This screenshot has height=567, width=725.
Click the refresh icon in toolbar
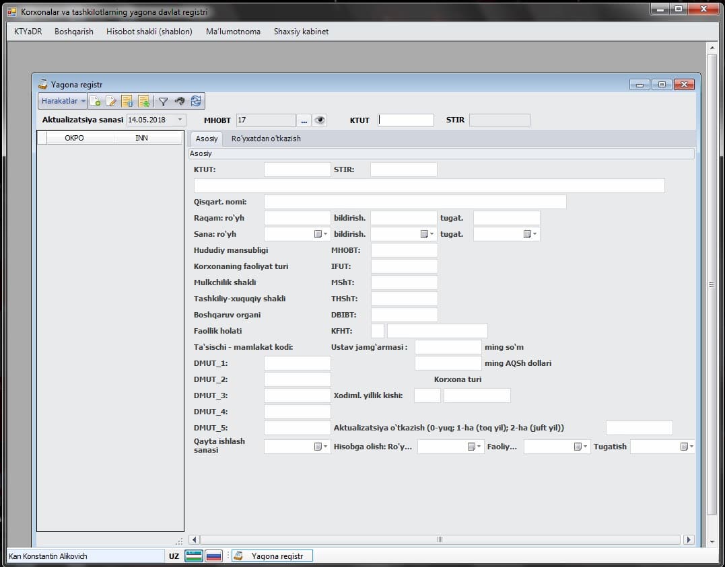pos(196,101)
